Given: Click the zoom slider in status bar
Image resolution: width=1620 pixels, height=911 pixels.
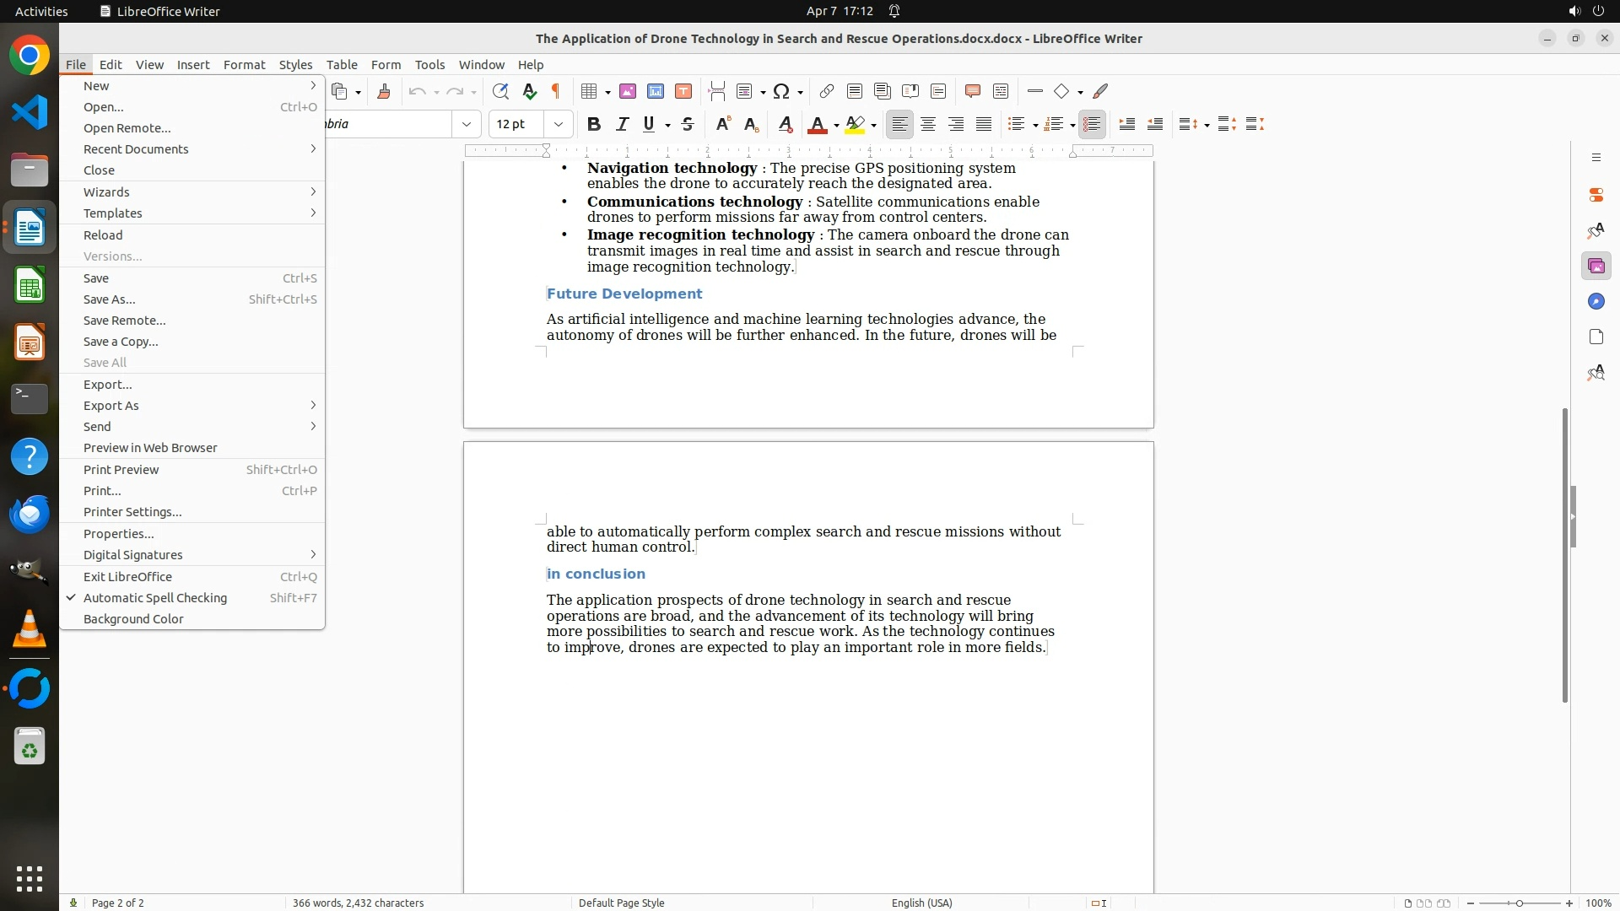Looking at the screenshot, I should pyautogui.click(x=1520, y=903).
